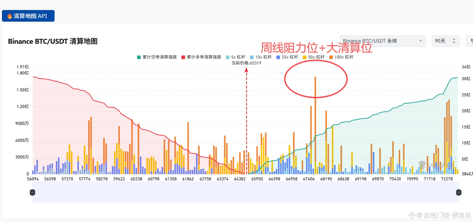
Task: Click the 72278 x-axis price label
Action: tap(447, 179)
